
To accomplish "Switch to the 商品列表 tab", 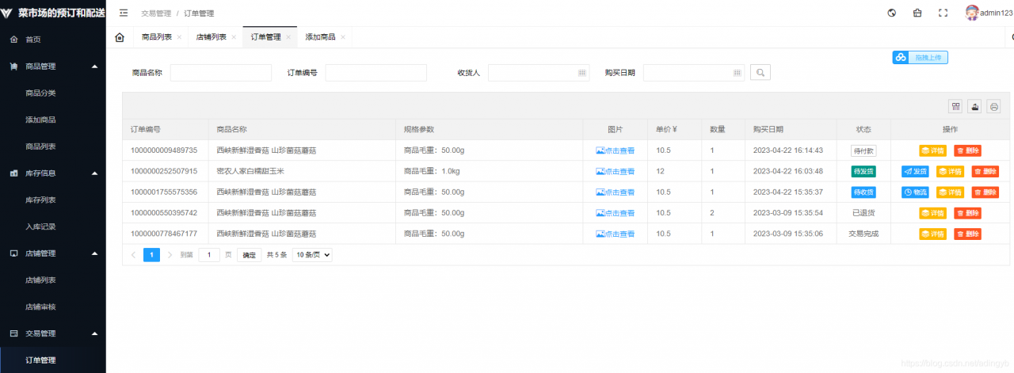I will (156, 37).
